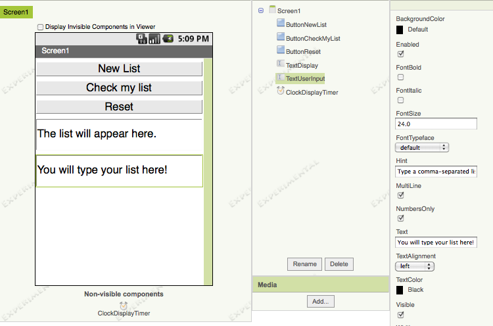Click the clock icon under Non-visible components
This screenshot has height=326, width=493.
click(124, 305)
